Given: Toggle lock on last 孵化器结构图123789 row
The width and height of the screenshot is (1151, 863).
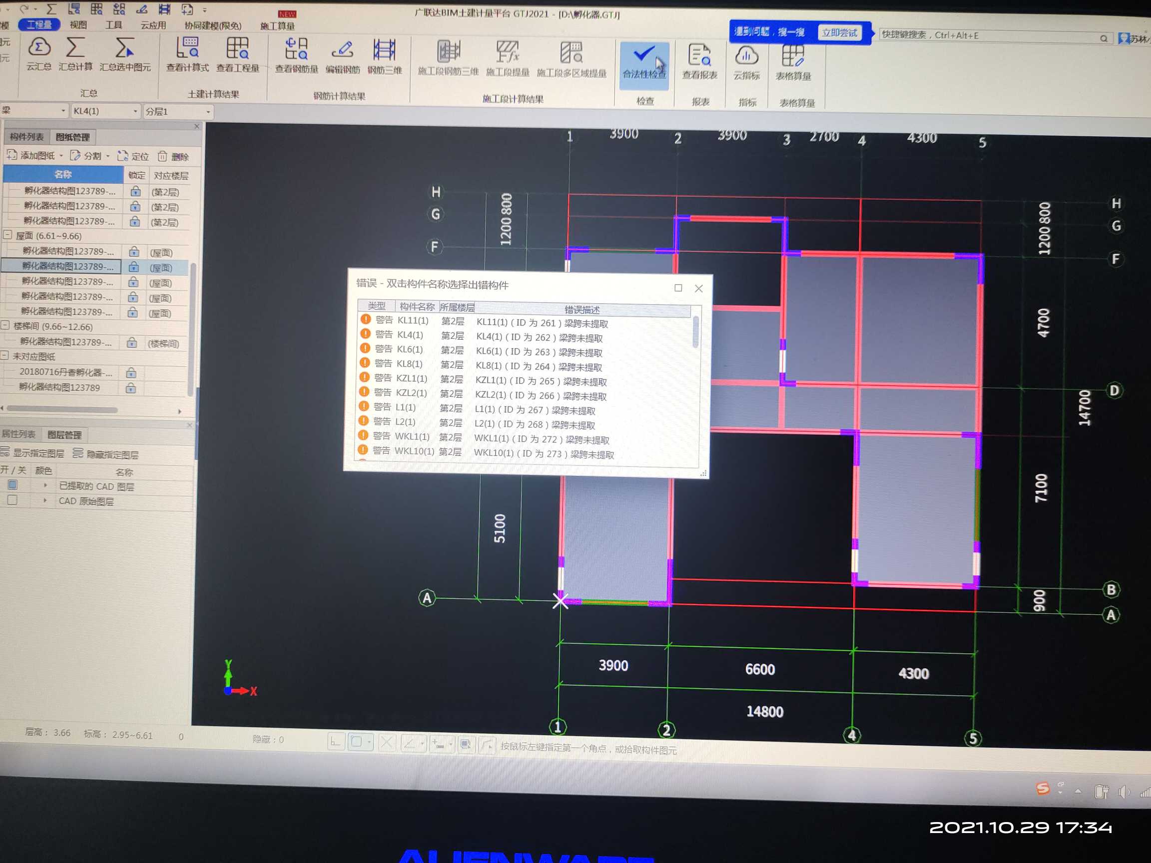Looking at the screenshot, I should [x=130, y=388].
